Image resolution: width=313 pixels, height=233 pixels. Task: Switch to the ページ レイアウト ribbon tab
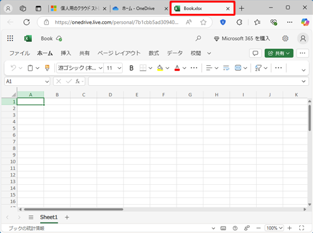[x=119, y=53]
